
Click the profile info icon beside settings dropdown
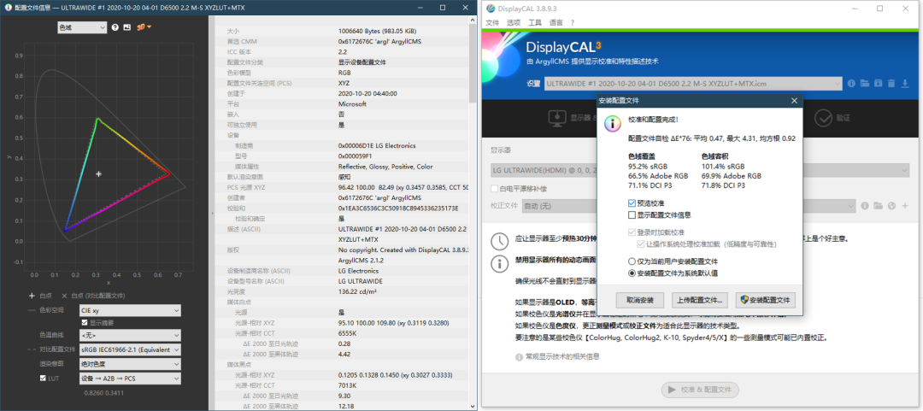pyautogui.click(x=851, y=84)
